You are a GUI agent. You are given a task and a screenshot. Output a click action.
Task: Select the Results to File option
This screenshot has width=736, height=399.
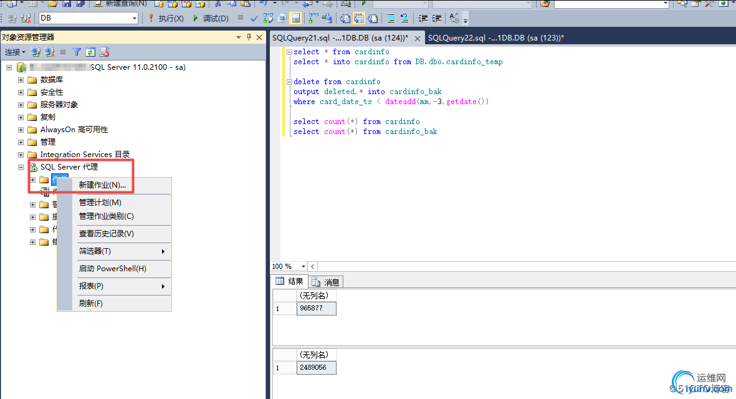click(x=373, y=18)
